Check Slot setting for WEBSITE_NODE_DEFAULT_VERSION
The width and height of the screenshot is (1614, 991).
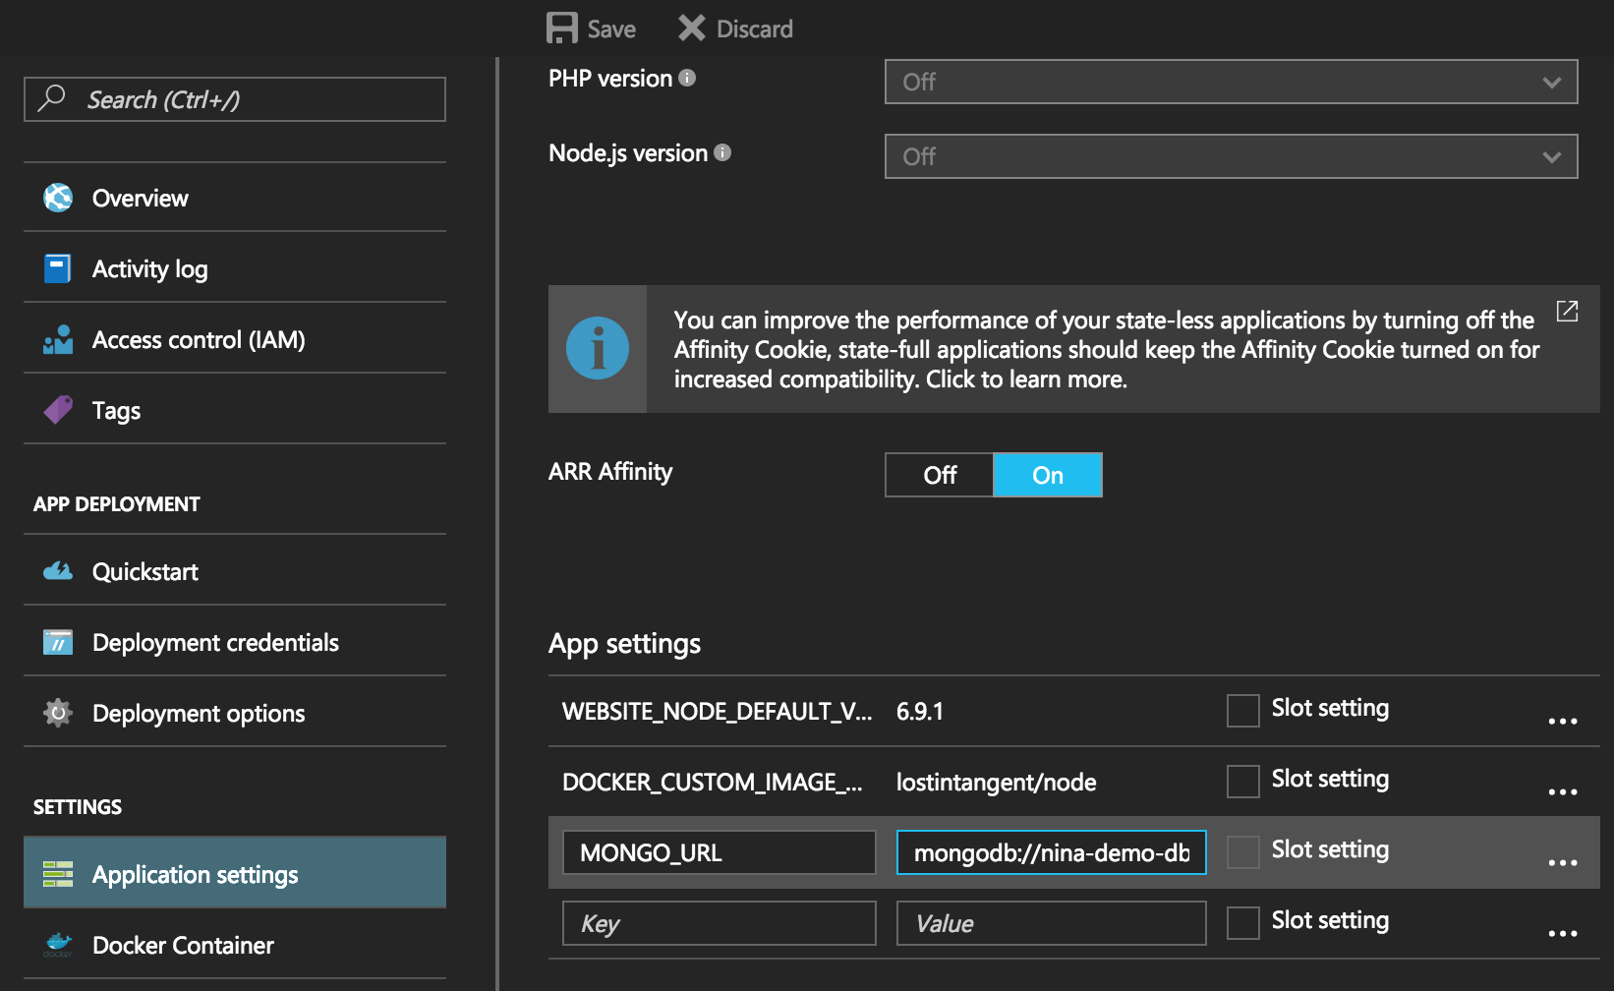[1242, 710]
